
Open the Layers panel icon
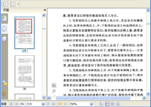pos(4,39)
